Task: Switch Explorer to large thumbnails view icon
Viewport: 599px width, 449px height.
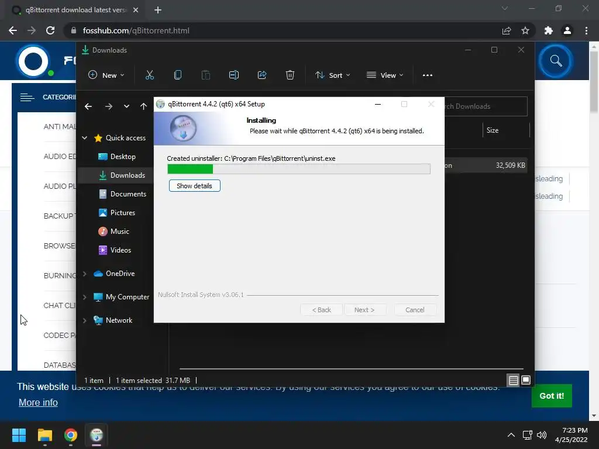Action: click(526, 380)
